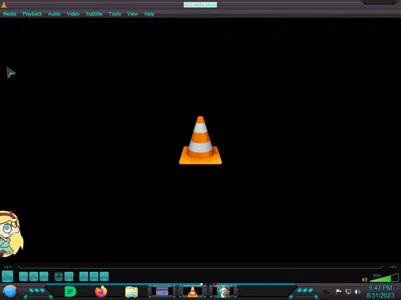Screen dimensions: 401x300
Task: Open the Subtitle menu
Action: coord(94,14)
